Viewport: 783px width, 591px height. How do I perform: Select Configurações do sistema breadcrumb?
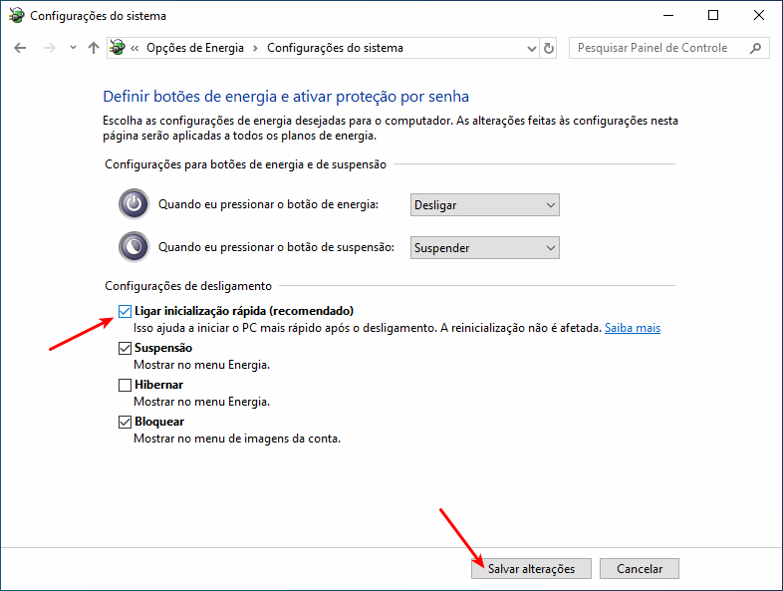(335, 48)
